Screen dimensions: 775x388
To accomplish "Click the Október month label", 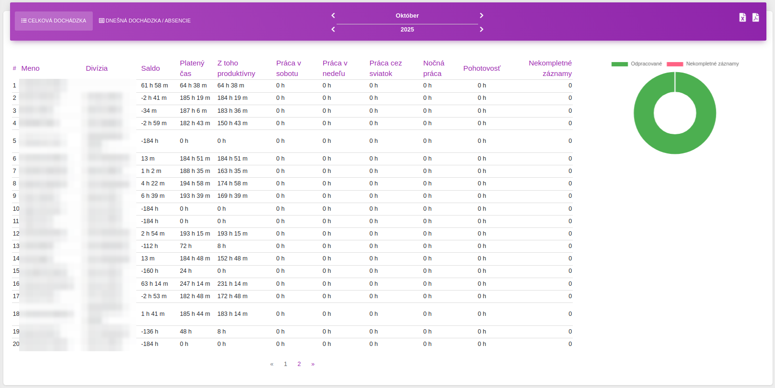I will pos(407,16).
